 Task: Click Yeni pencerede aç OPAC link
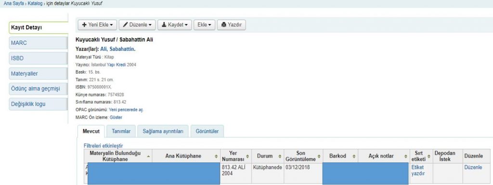coord(126,110)
